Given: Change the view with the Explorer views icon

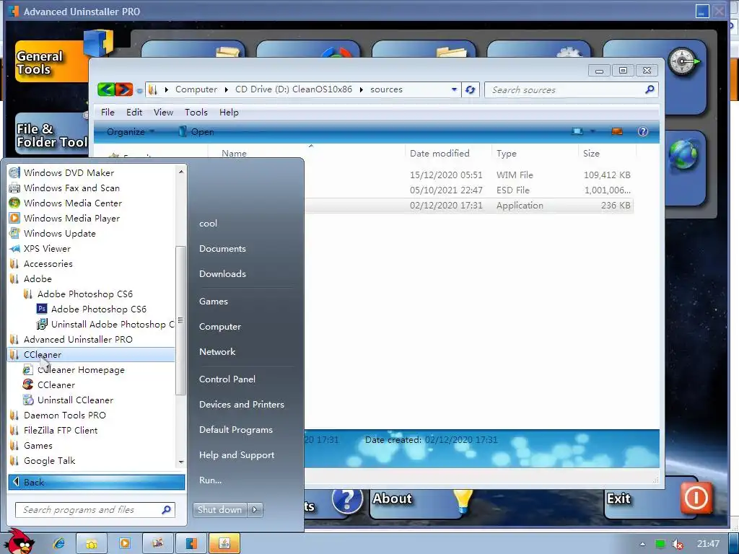Looking at the screenshot, I should click(x=577, y=131).
